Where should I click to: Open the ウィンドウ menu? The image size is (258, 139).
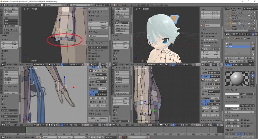tap(28, 5)
